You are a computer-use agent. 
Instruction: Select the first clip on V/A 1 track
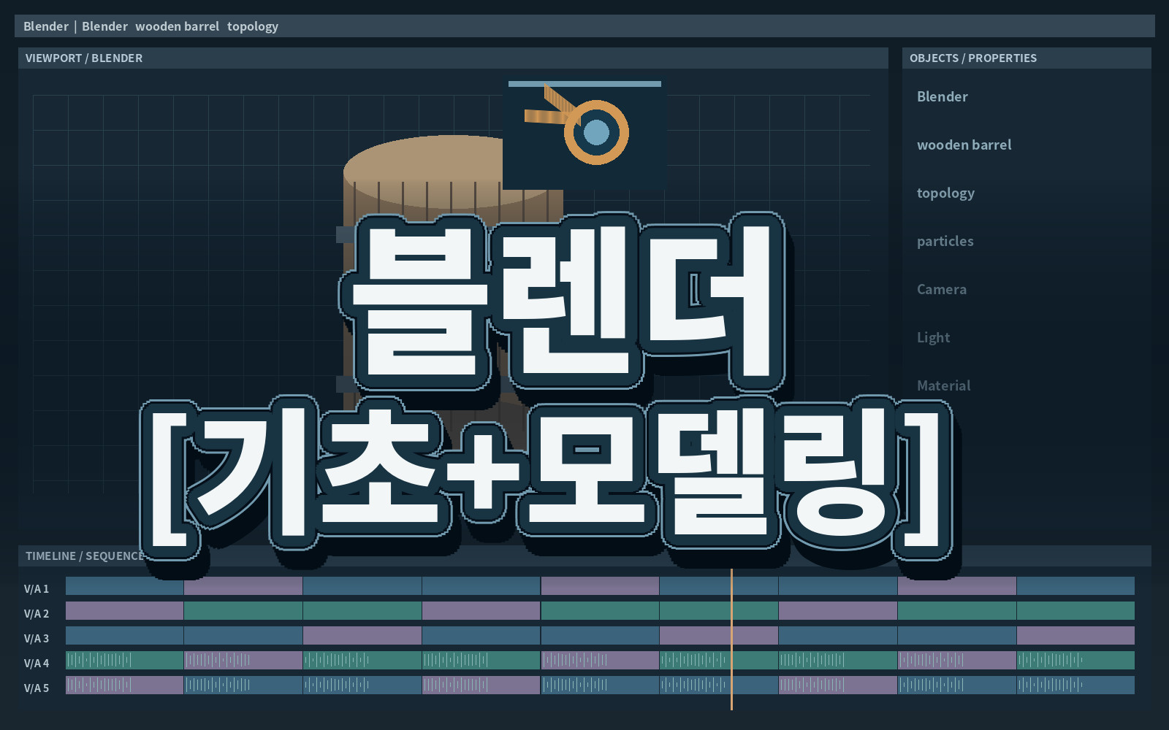coord(124,585)
